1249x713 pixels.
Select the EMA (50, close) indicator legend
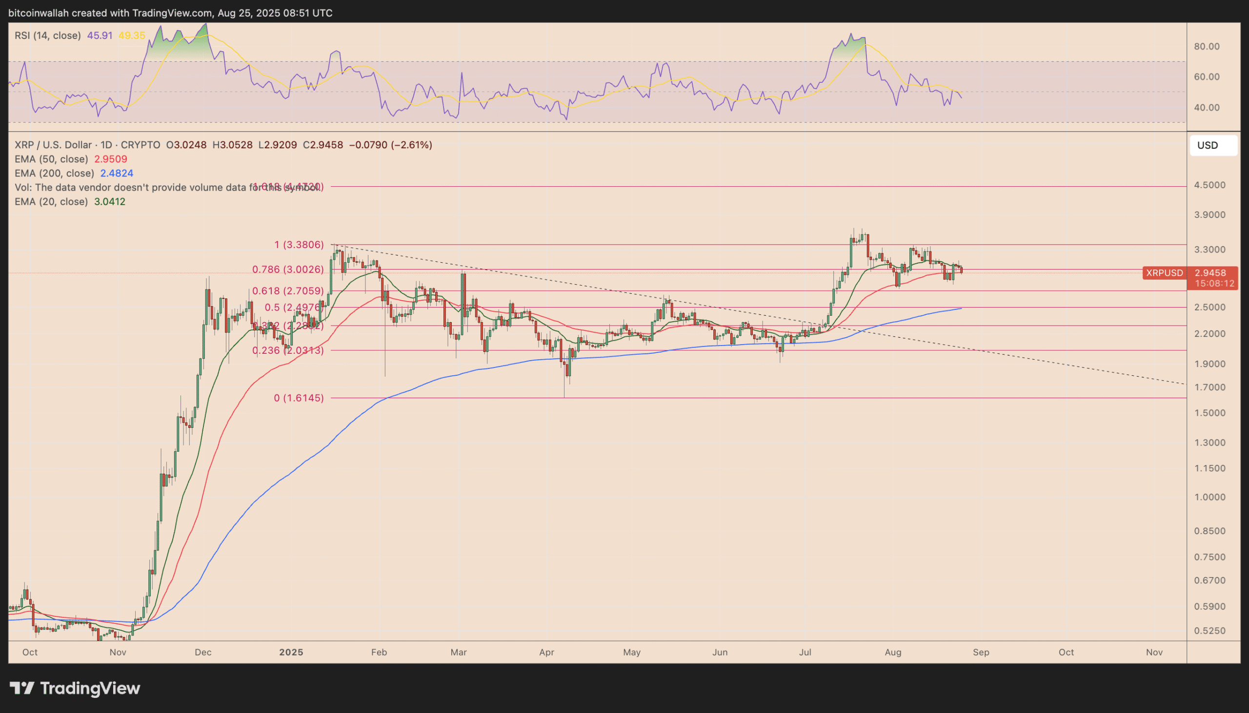click(x=51, y=159)
